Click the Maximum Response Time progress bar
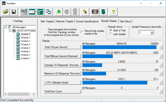The height and width of the screenshot is (102, 166). tap(120, 74)
